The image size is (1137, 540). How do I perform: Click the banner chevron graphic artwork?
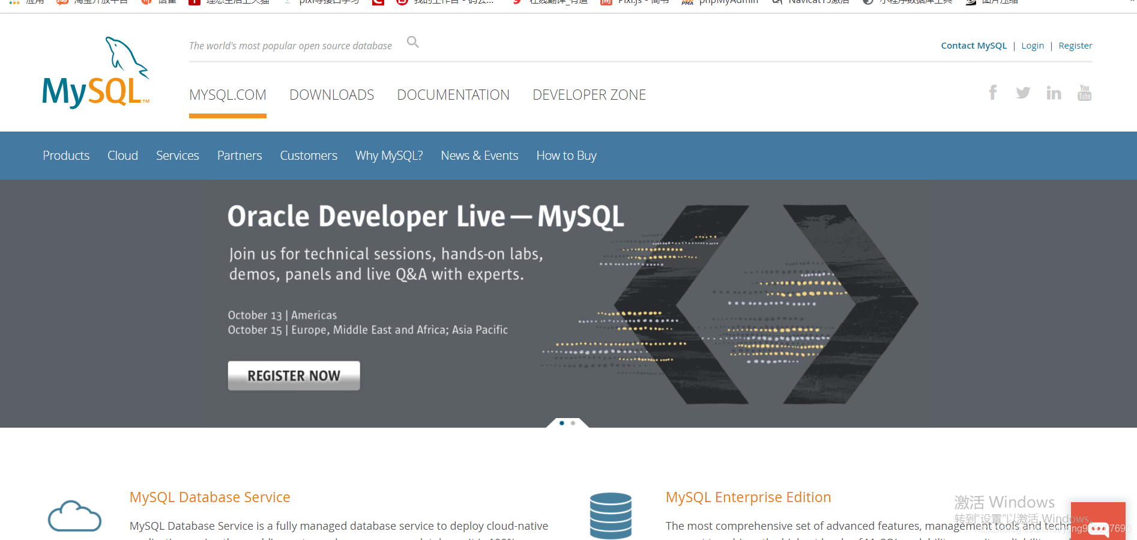tap(729, 304)
